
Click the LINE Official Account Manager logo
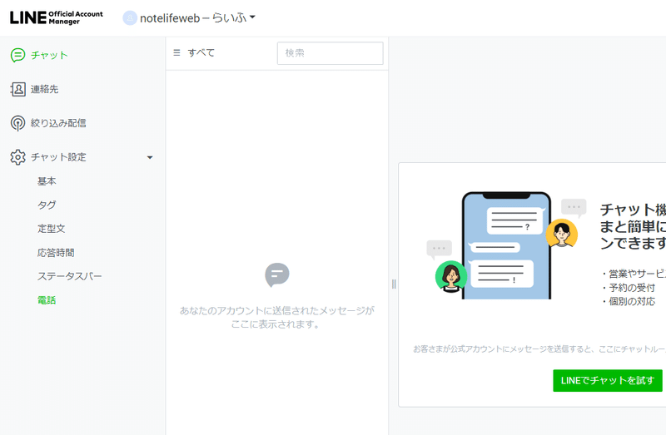tap(57, 17)
